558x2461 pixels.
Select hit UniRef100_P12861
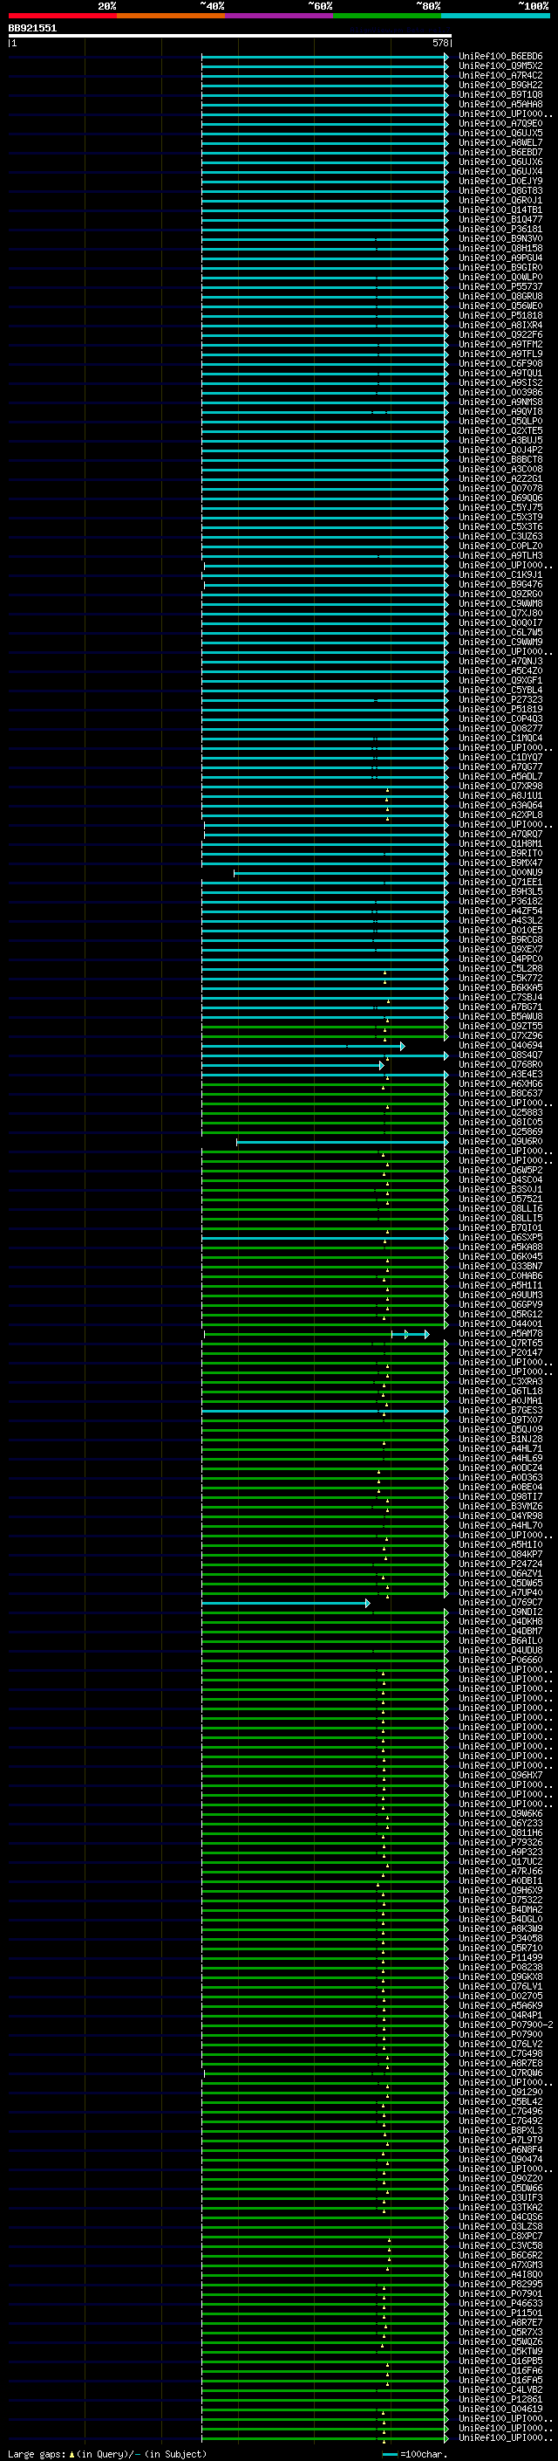pos(500,2400)
